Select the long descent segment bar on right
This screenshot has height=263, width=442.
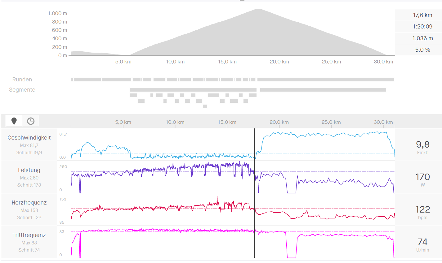(x=323, y=90)
